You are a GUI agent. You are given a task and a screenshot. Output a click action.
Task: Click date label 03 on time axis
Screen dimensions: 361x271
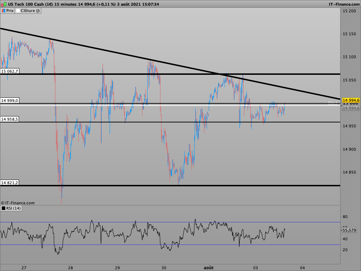pos(255,268)
